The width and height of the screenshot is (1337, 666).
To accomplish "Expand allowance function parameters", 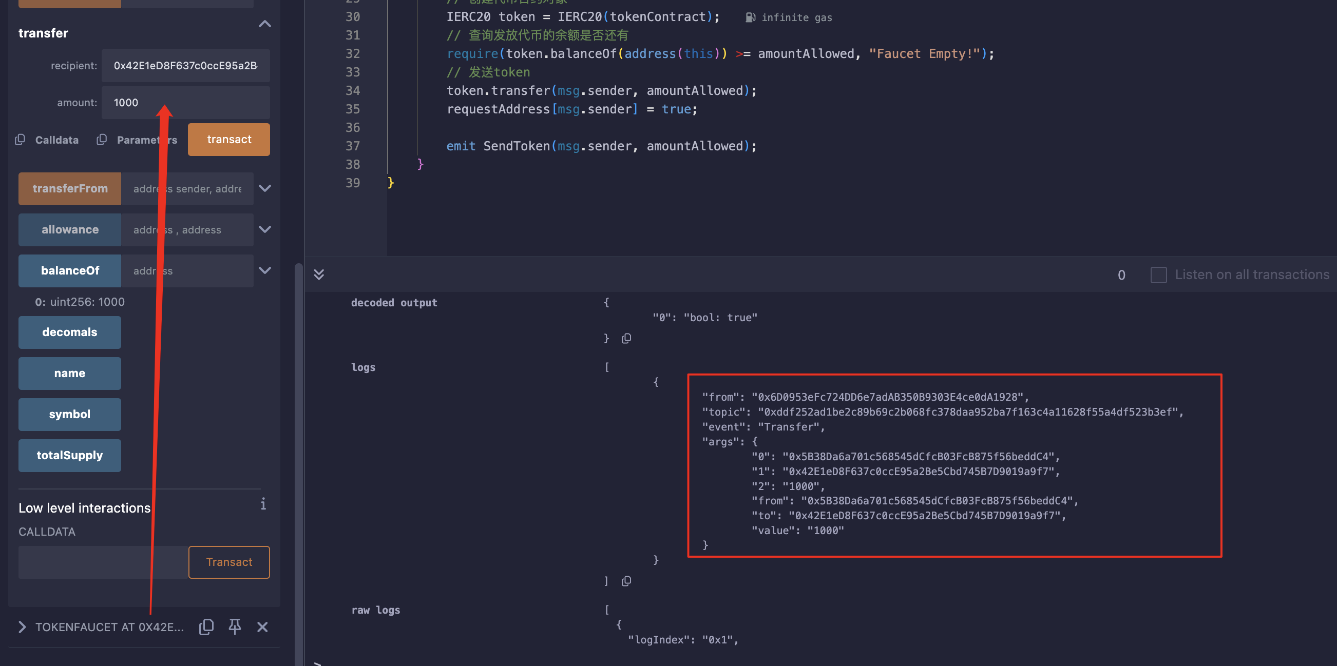I will tap(265, 229).
